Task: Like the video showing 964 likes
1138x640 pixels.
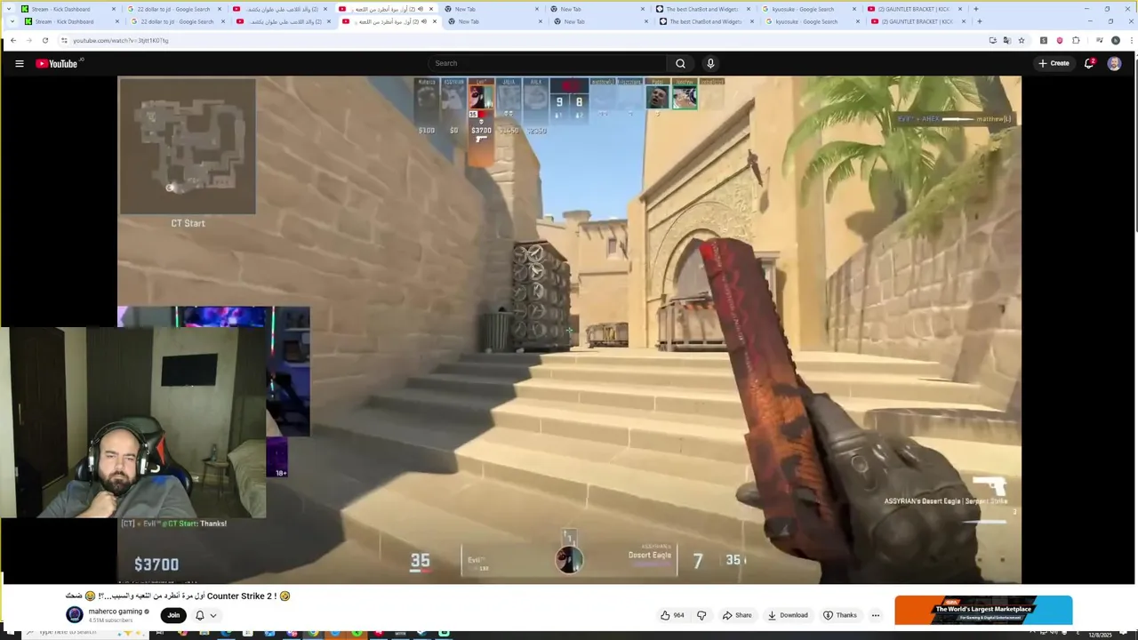Action: tap(672, 615)
